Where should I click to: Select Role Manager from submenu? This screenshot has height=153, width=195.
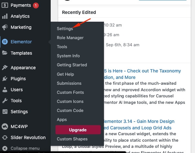click(x=70, y=38)
